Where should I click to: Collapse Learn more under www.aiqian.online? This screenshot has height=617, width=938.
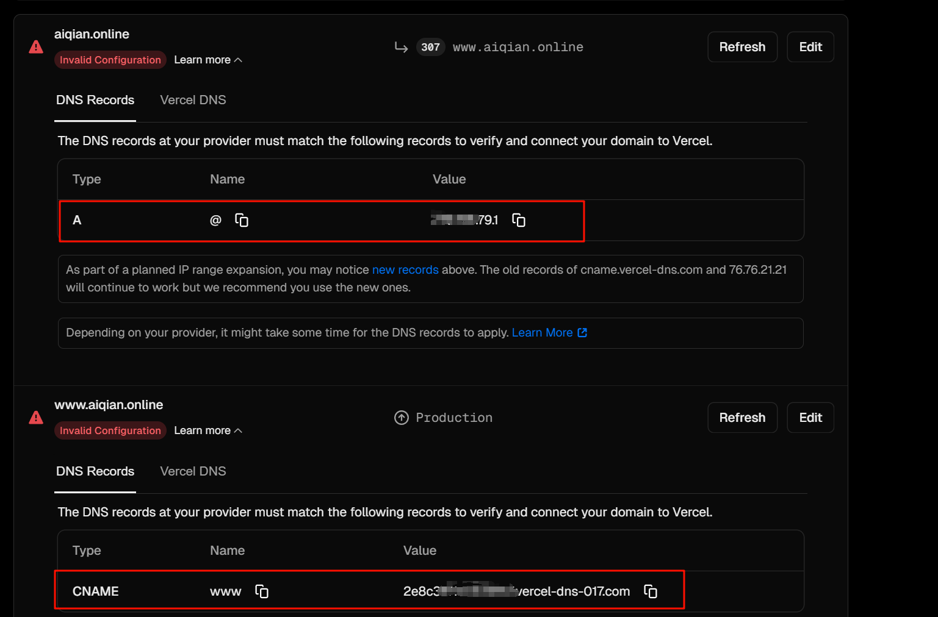click(x=207, y=430)
